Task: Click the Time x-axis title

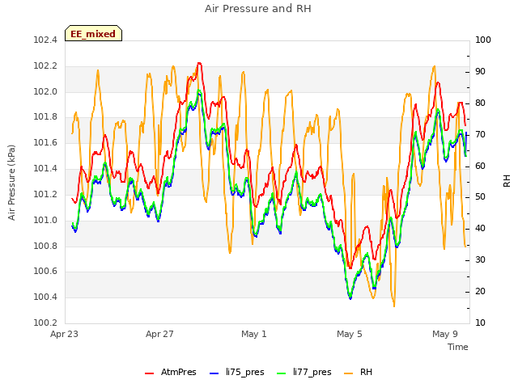Action: click(x=457, y=347)
